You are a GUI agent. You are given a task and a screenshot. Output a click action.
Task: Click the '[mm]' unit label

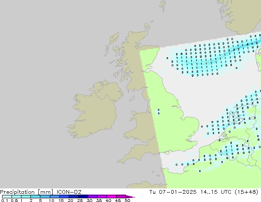(x=45, y=192)
